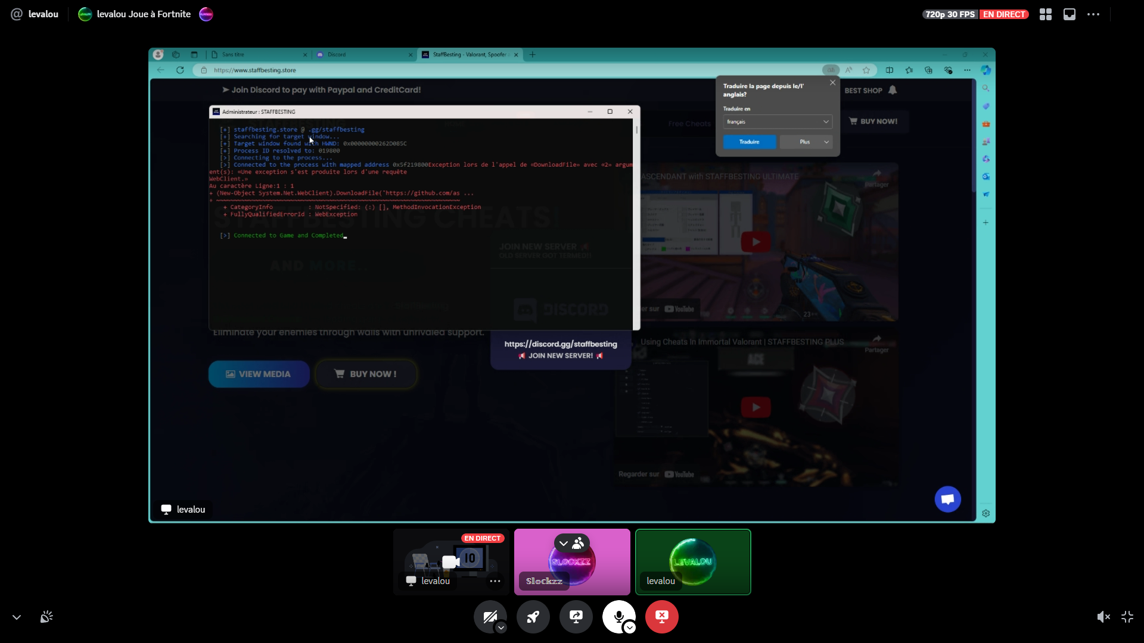
Task: Click the Slockzz avatar in the header
Action: coord(206,14)
